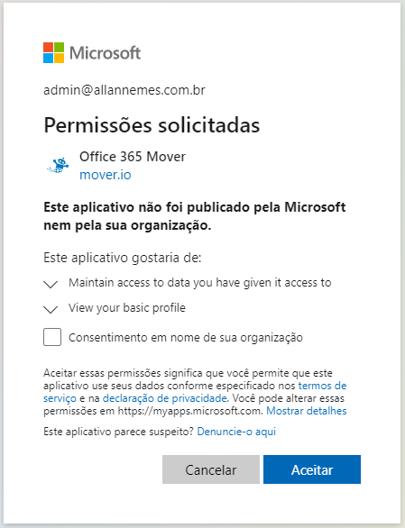Click the Microsoft wordmark text
The image size is (405, 528).
[105, 53]
